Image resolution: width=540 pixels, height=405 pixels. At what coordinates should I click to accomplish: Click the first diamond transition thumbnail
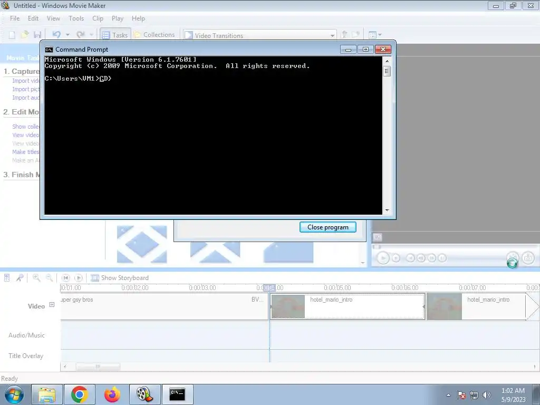click(142, 244)
